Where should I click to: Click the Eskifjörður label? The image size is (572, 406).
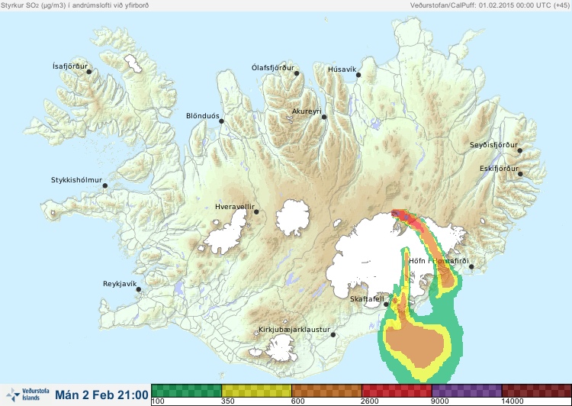tap(499, 169)
